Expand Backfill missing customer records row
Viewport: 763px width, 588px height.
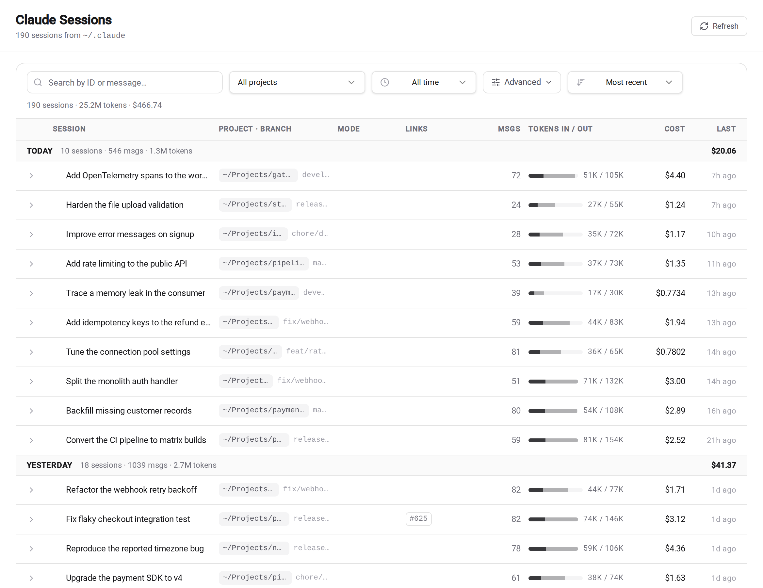[31, 411]
